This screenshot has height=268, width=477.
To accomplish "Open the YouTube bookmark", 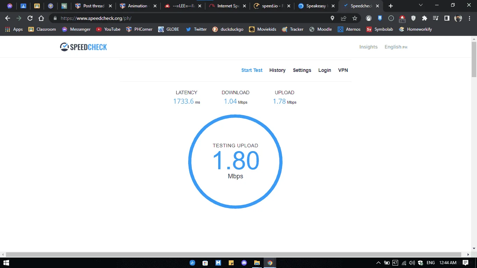I will (108, 29).
